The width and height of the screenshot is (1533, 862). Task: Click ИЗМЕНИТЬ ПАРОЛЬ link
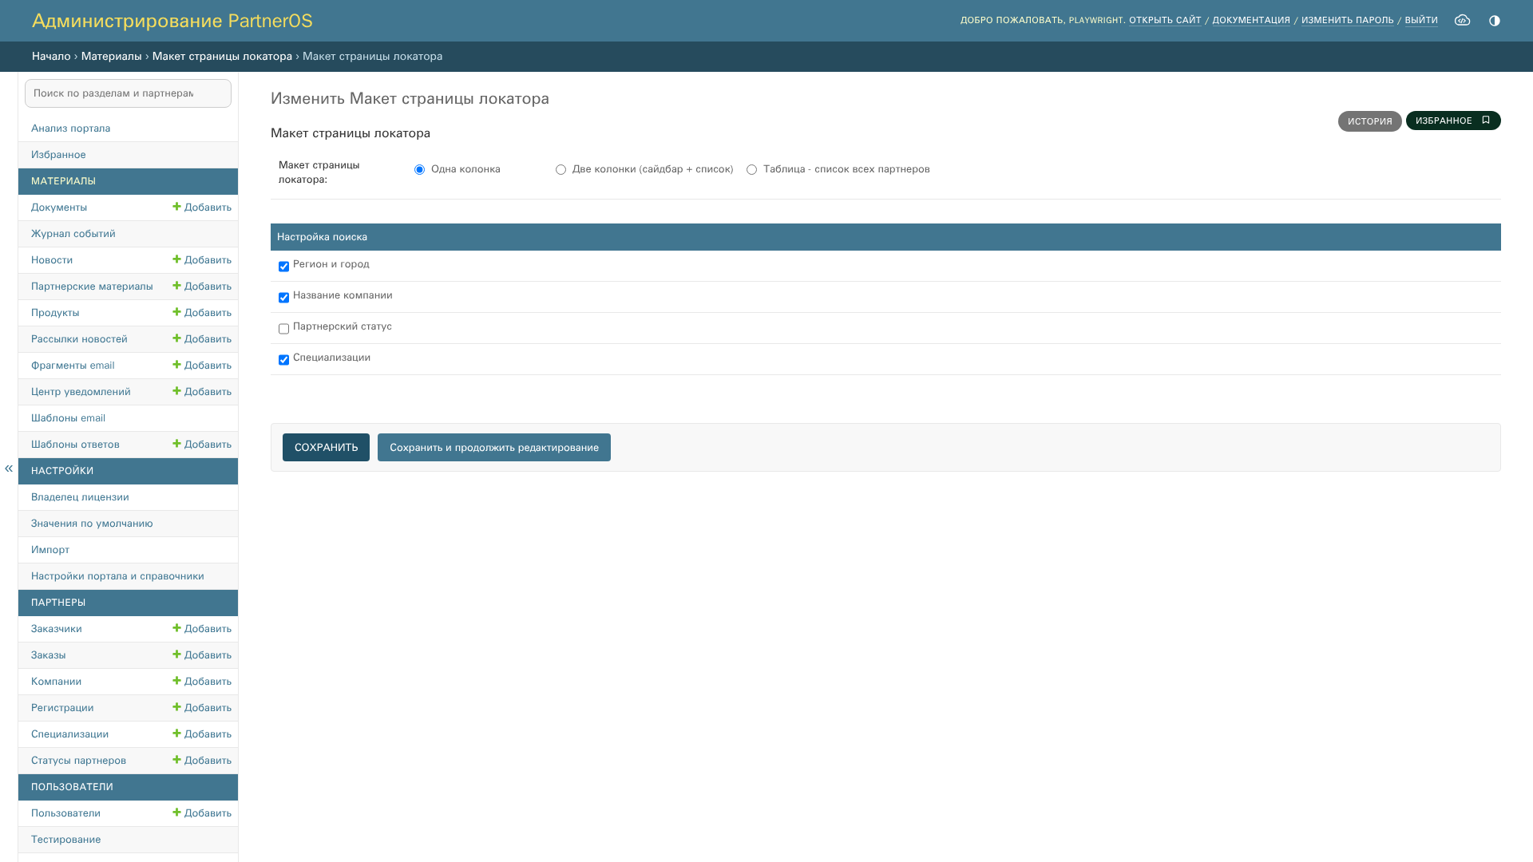[1347, 20]
